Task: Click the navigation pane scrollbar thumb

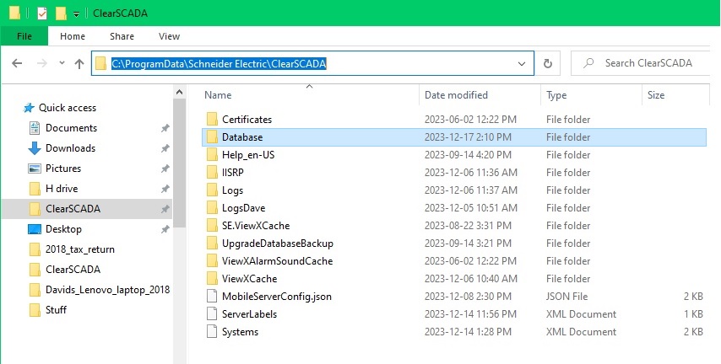Action: pyautogui.click(x=179, y=163)
